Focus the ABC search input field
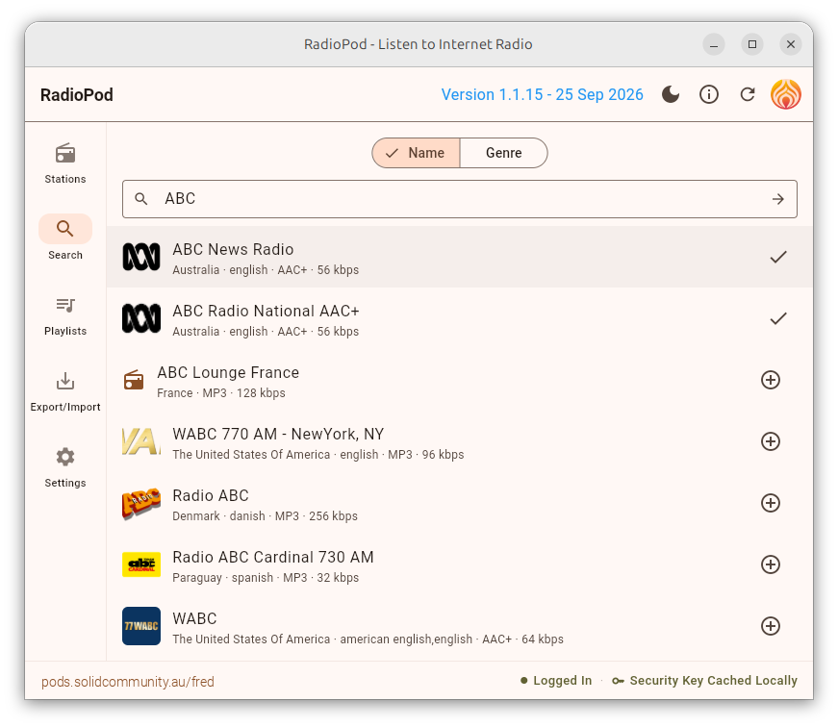Image resolution: width=838 pixels, height=727 pixels. [x=460, y=199]
